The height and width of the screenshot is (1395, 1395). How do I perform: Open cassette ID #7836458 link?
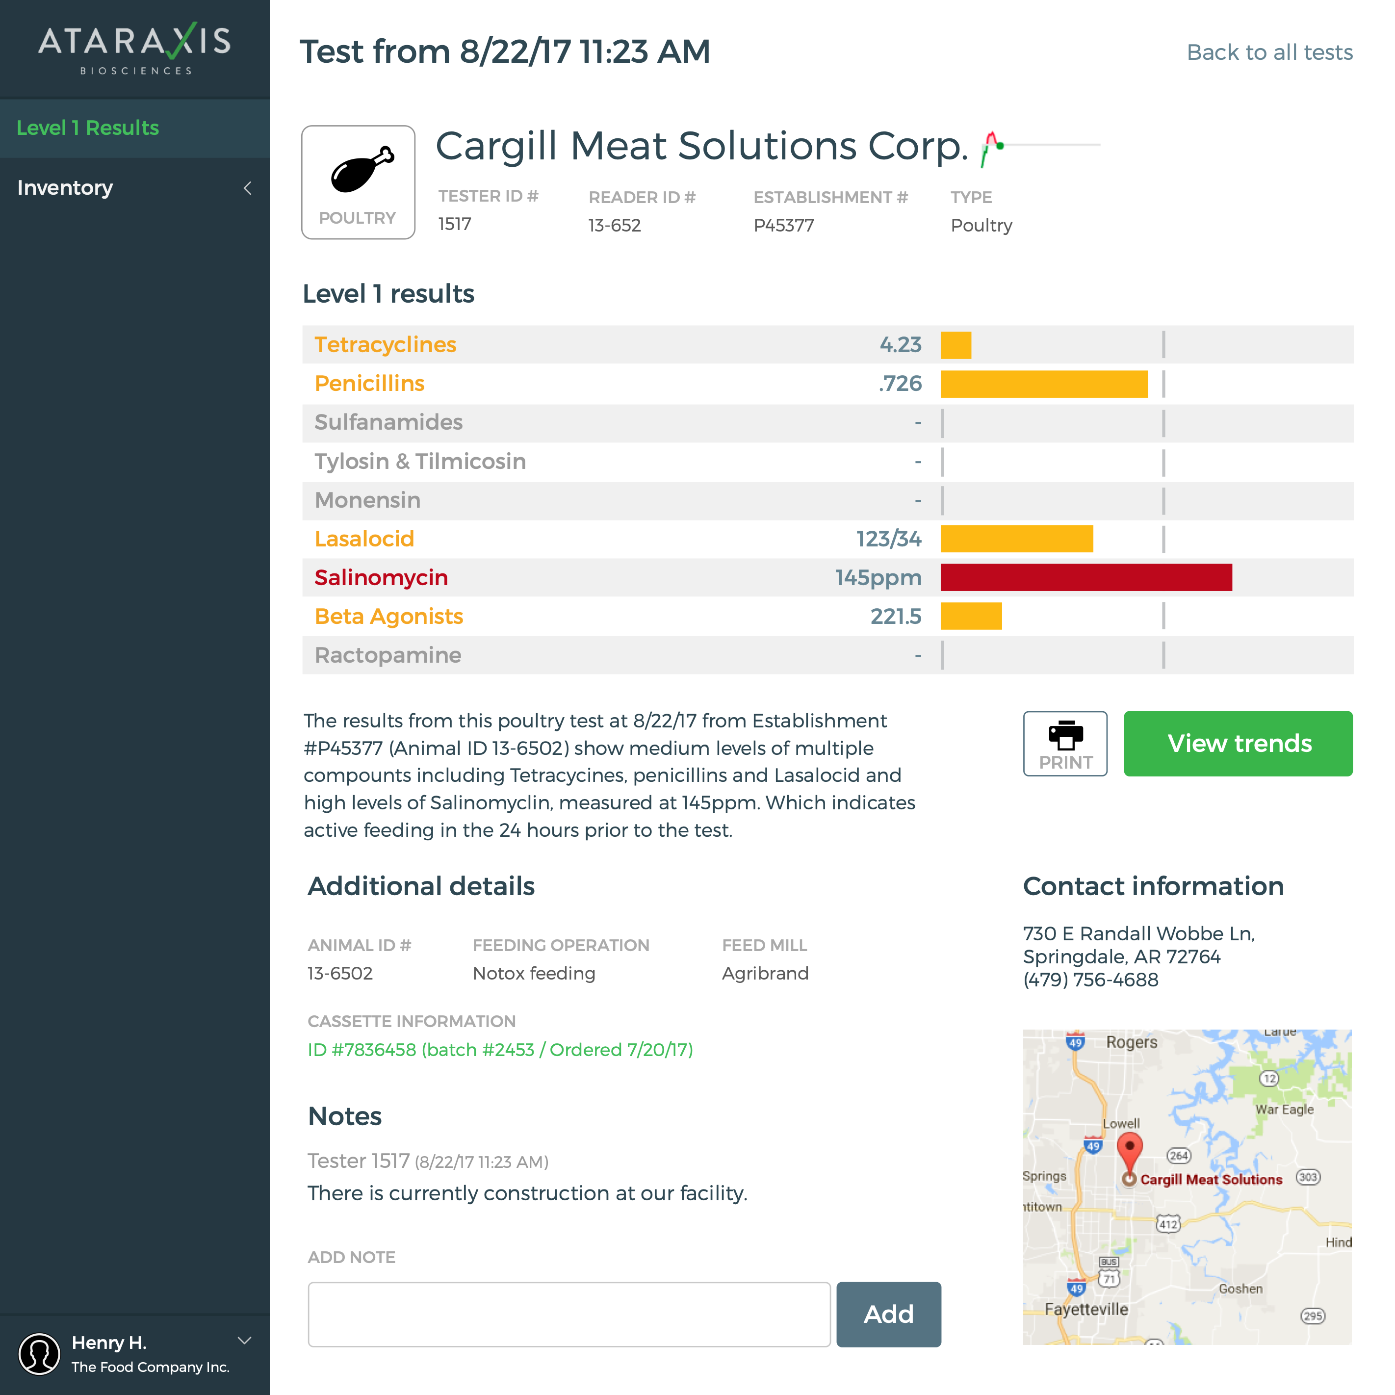500,1050
